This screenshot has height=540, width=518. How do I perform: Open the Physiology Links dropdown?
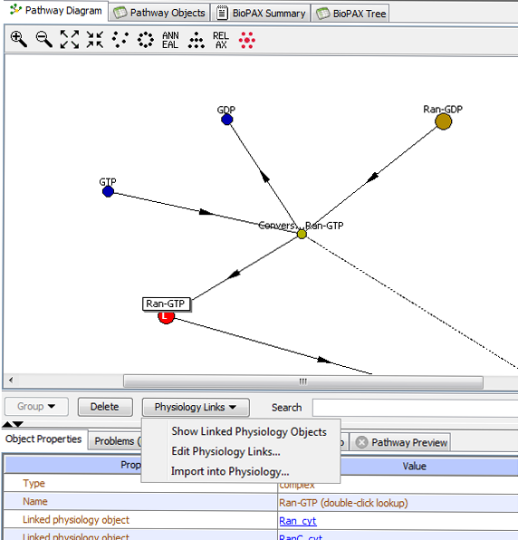pos(196,407)
